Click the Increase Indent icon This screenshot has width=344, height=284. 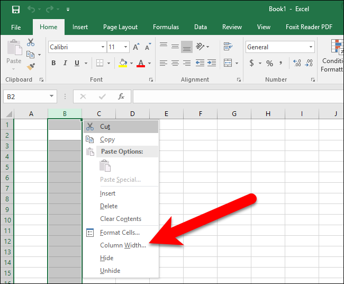tap(212, 63)
